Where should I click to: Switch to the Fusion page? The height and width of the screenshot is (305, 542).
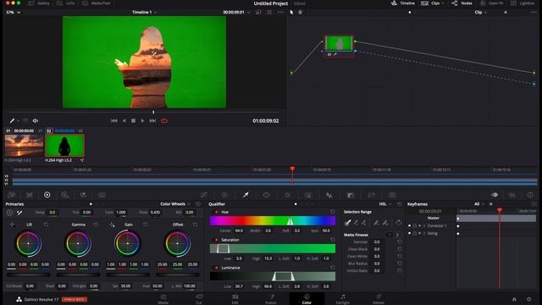tap(271, 299)
